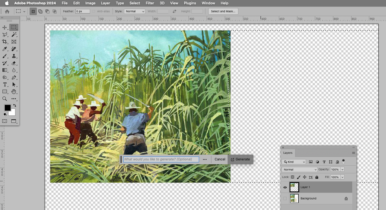This screenshot has width=386, height=210.
Task: Open the Edit Toolbar three-dots menu
Action: point(14,99)
